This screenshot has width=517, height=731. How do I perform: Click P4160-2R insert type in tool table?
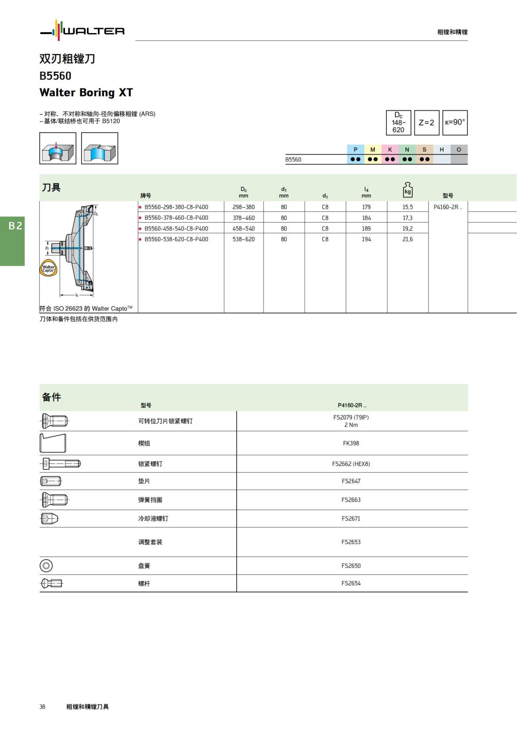[448, 207]
